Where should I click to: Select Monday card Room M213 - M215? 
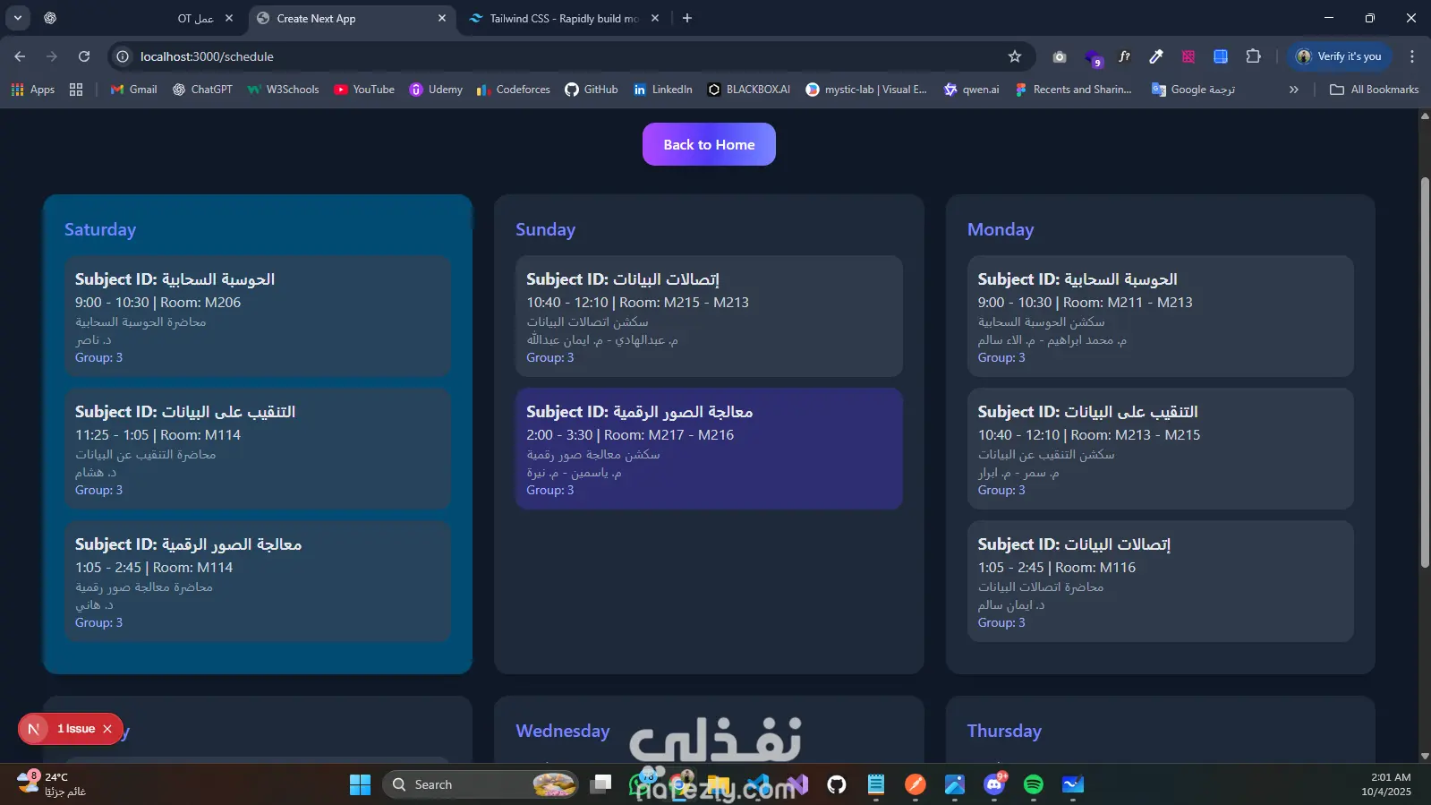tap(1161, 449)
